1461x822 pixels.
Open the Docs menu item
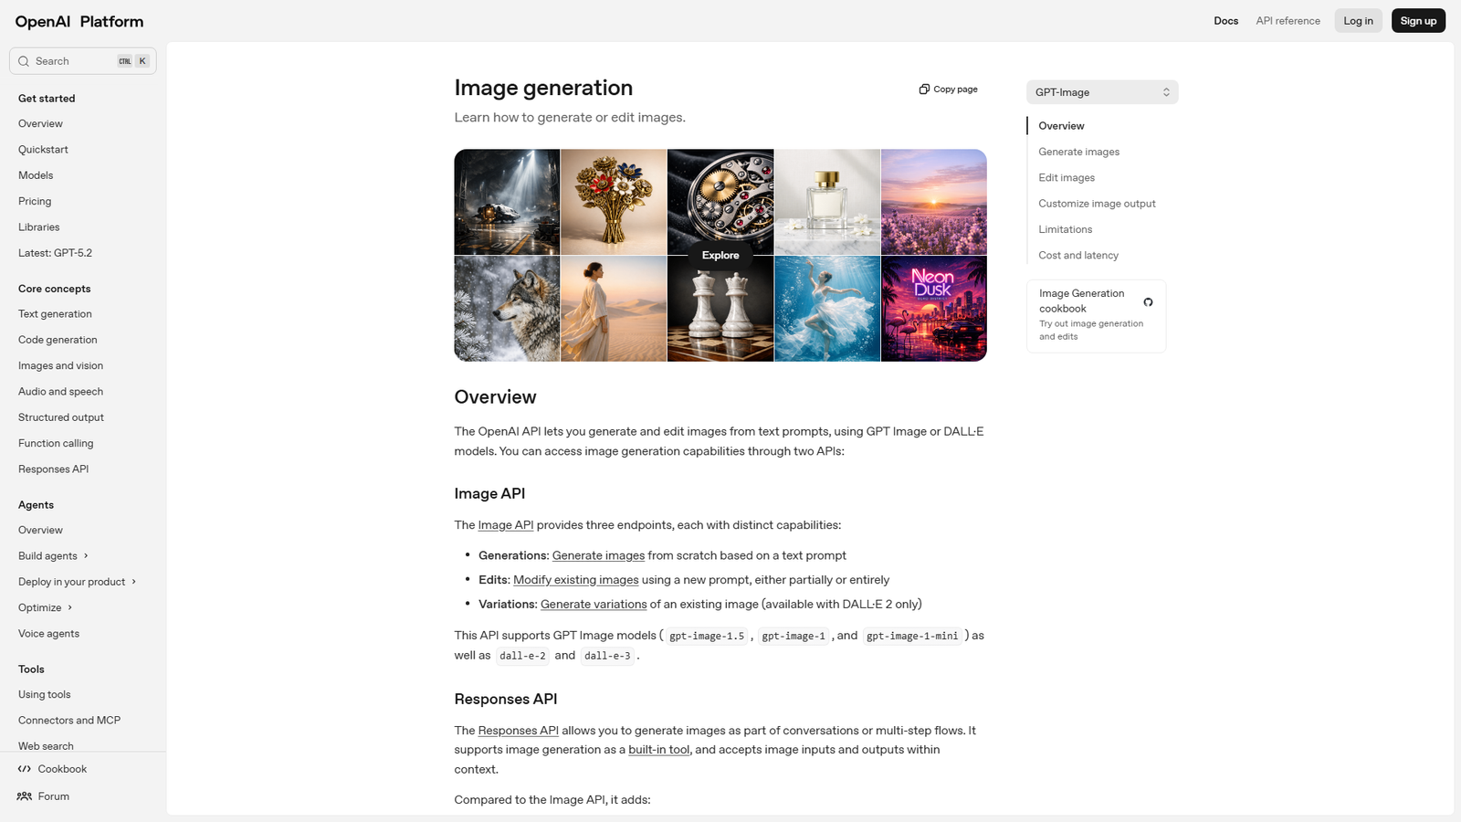pos(1226,20)
